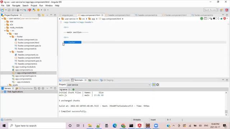Click the New wizard toolbar icon
This screenshot has height=129, width=230.
(x=3, y=10)
